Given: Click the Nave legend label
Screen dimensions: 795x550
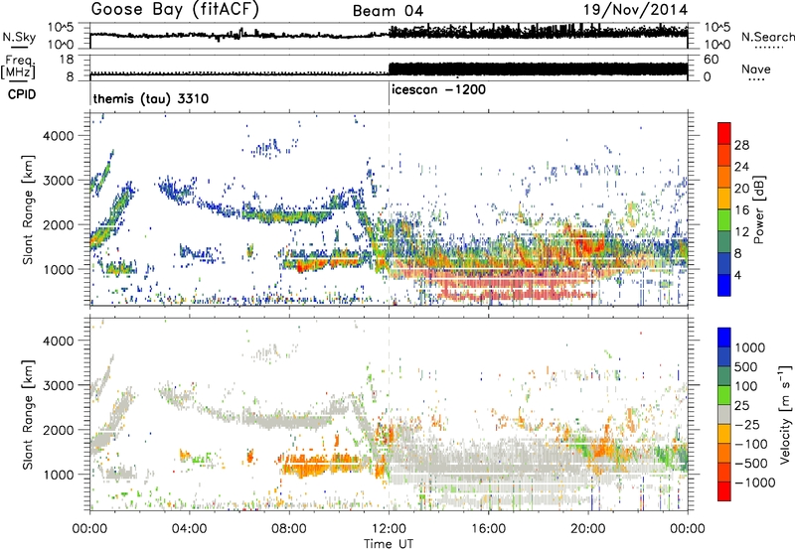Looking at the screenshot, I should [756, 69].
